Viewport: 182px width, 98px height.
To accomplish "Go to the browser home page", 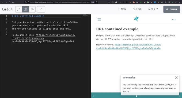I will tap(13, 2).
